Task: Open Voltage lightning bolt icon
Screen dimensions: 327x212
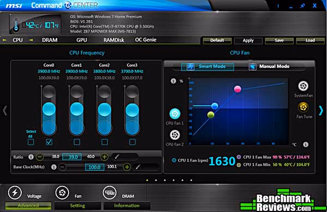Action: click(x=15, y=192)
